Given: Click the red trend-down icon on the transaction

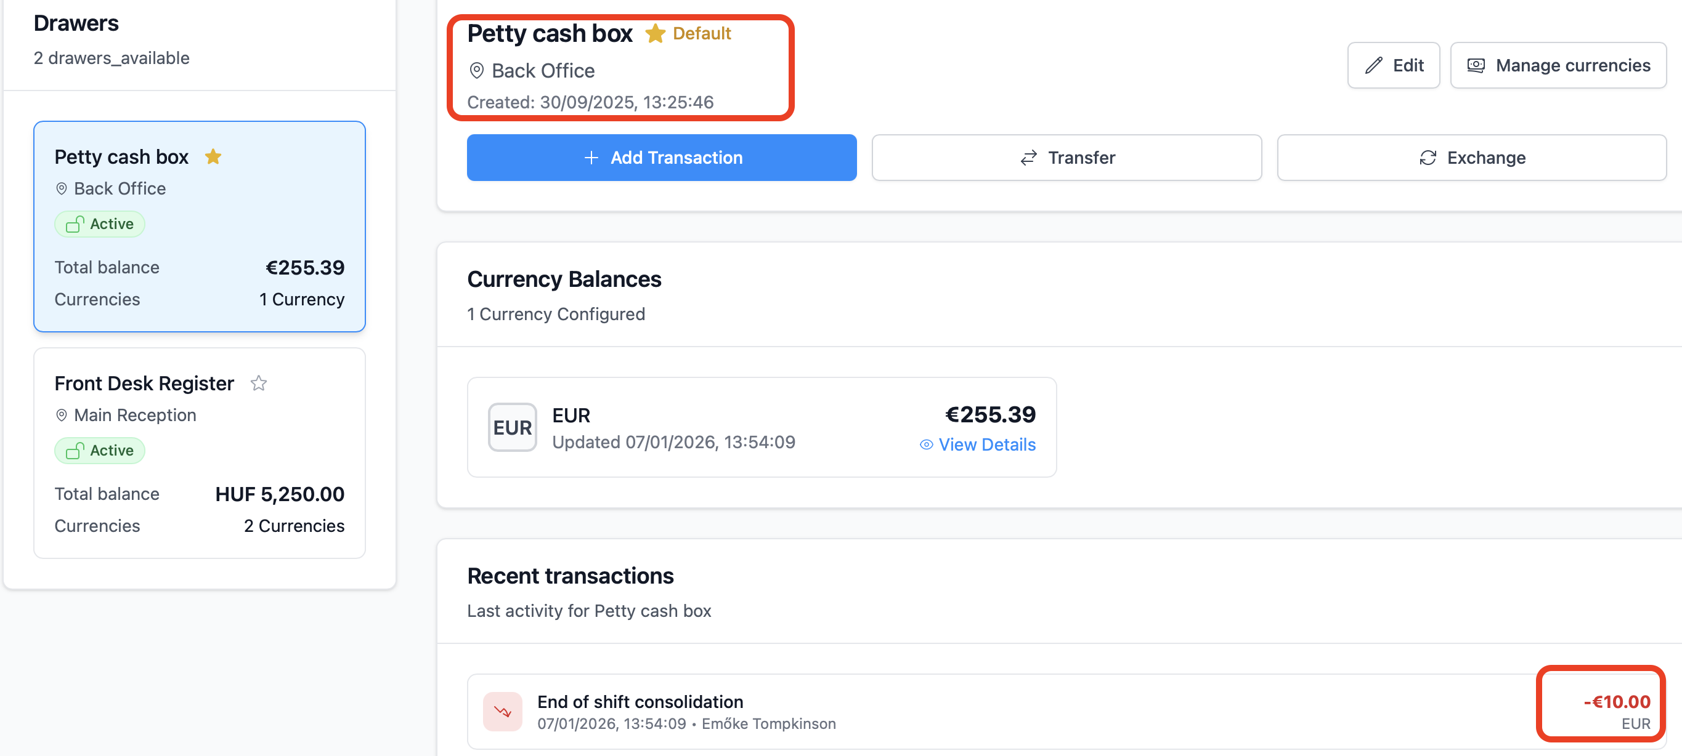Looking at the screenshot, I should [502, 711].
